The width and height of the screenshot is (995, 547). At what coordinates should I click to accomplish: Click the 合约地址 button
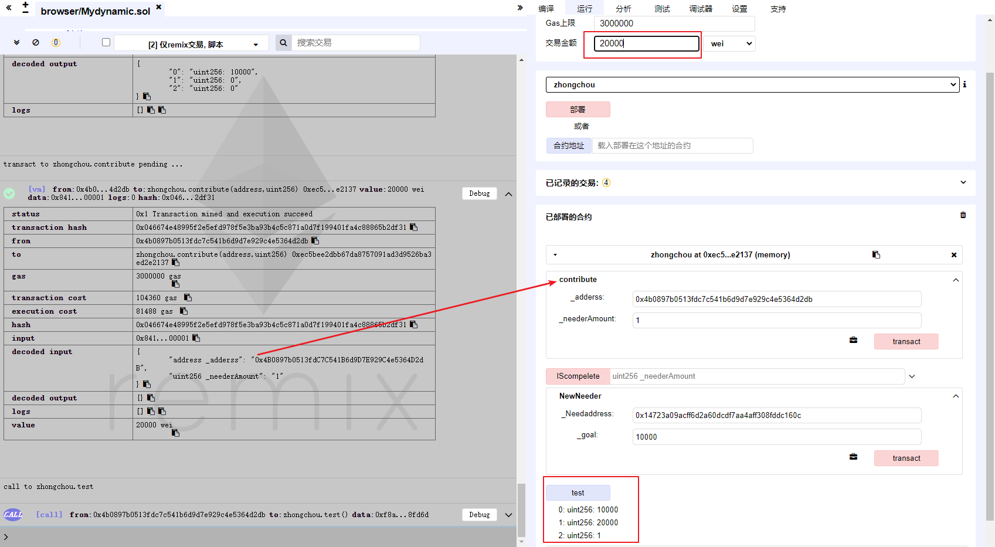569,145
